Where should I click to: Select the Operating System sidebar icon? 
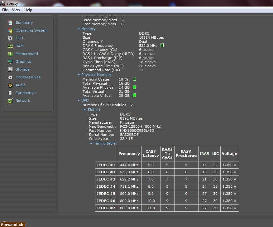click(10, 30)
